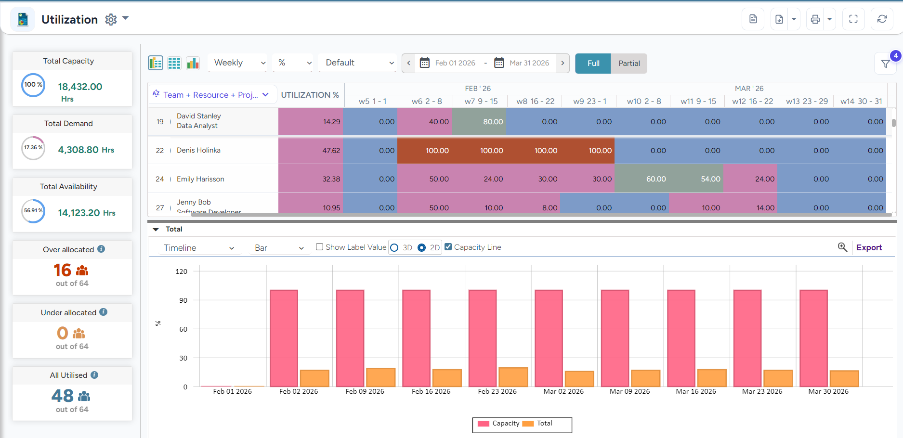Open the filter panel showing 4 active filters

[x=885, y=63]
